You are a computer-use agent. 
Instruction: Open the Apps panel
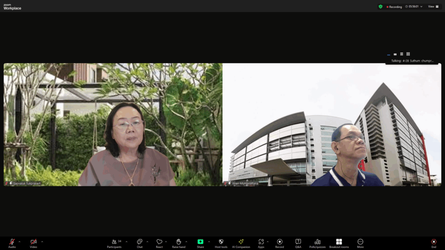pos(261,243)
